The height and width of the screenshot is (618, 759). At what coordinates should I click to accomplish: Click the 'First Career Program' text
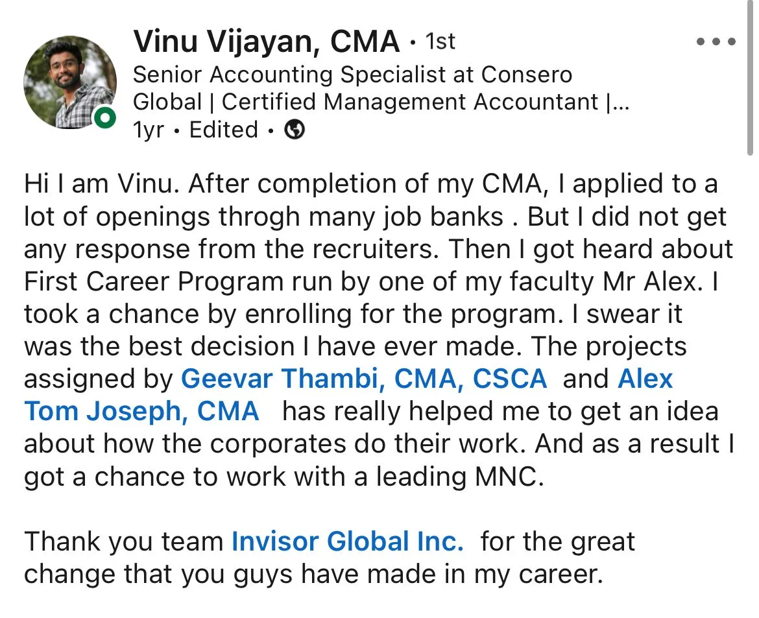154,281
